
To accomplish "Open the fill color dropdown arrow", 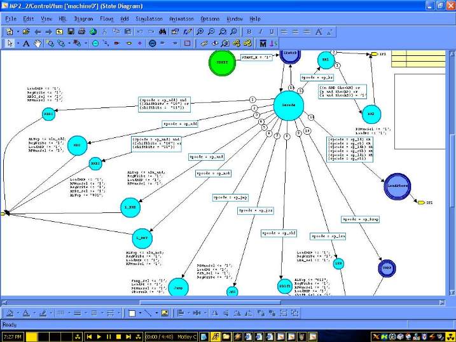I will pyautogui.click(x=17, y=313).
